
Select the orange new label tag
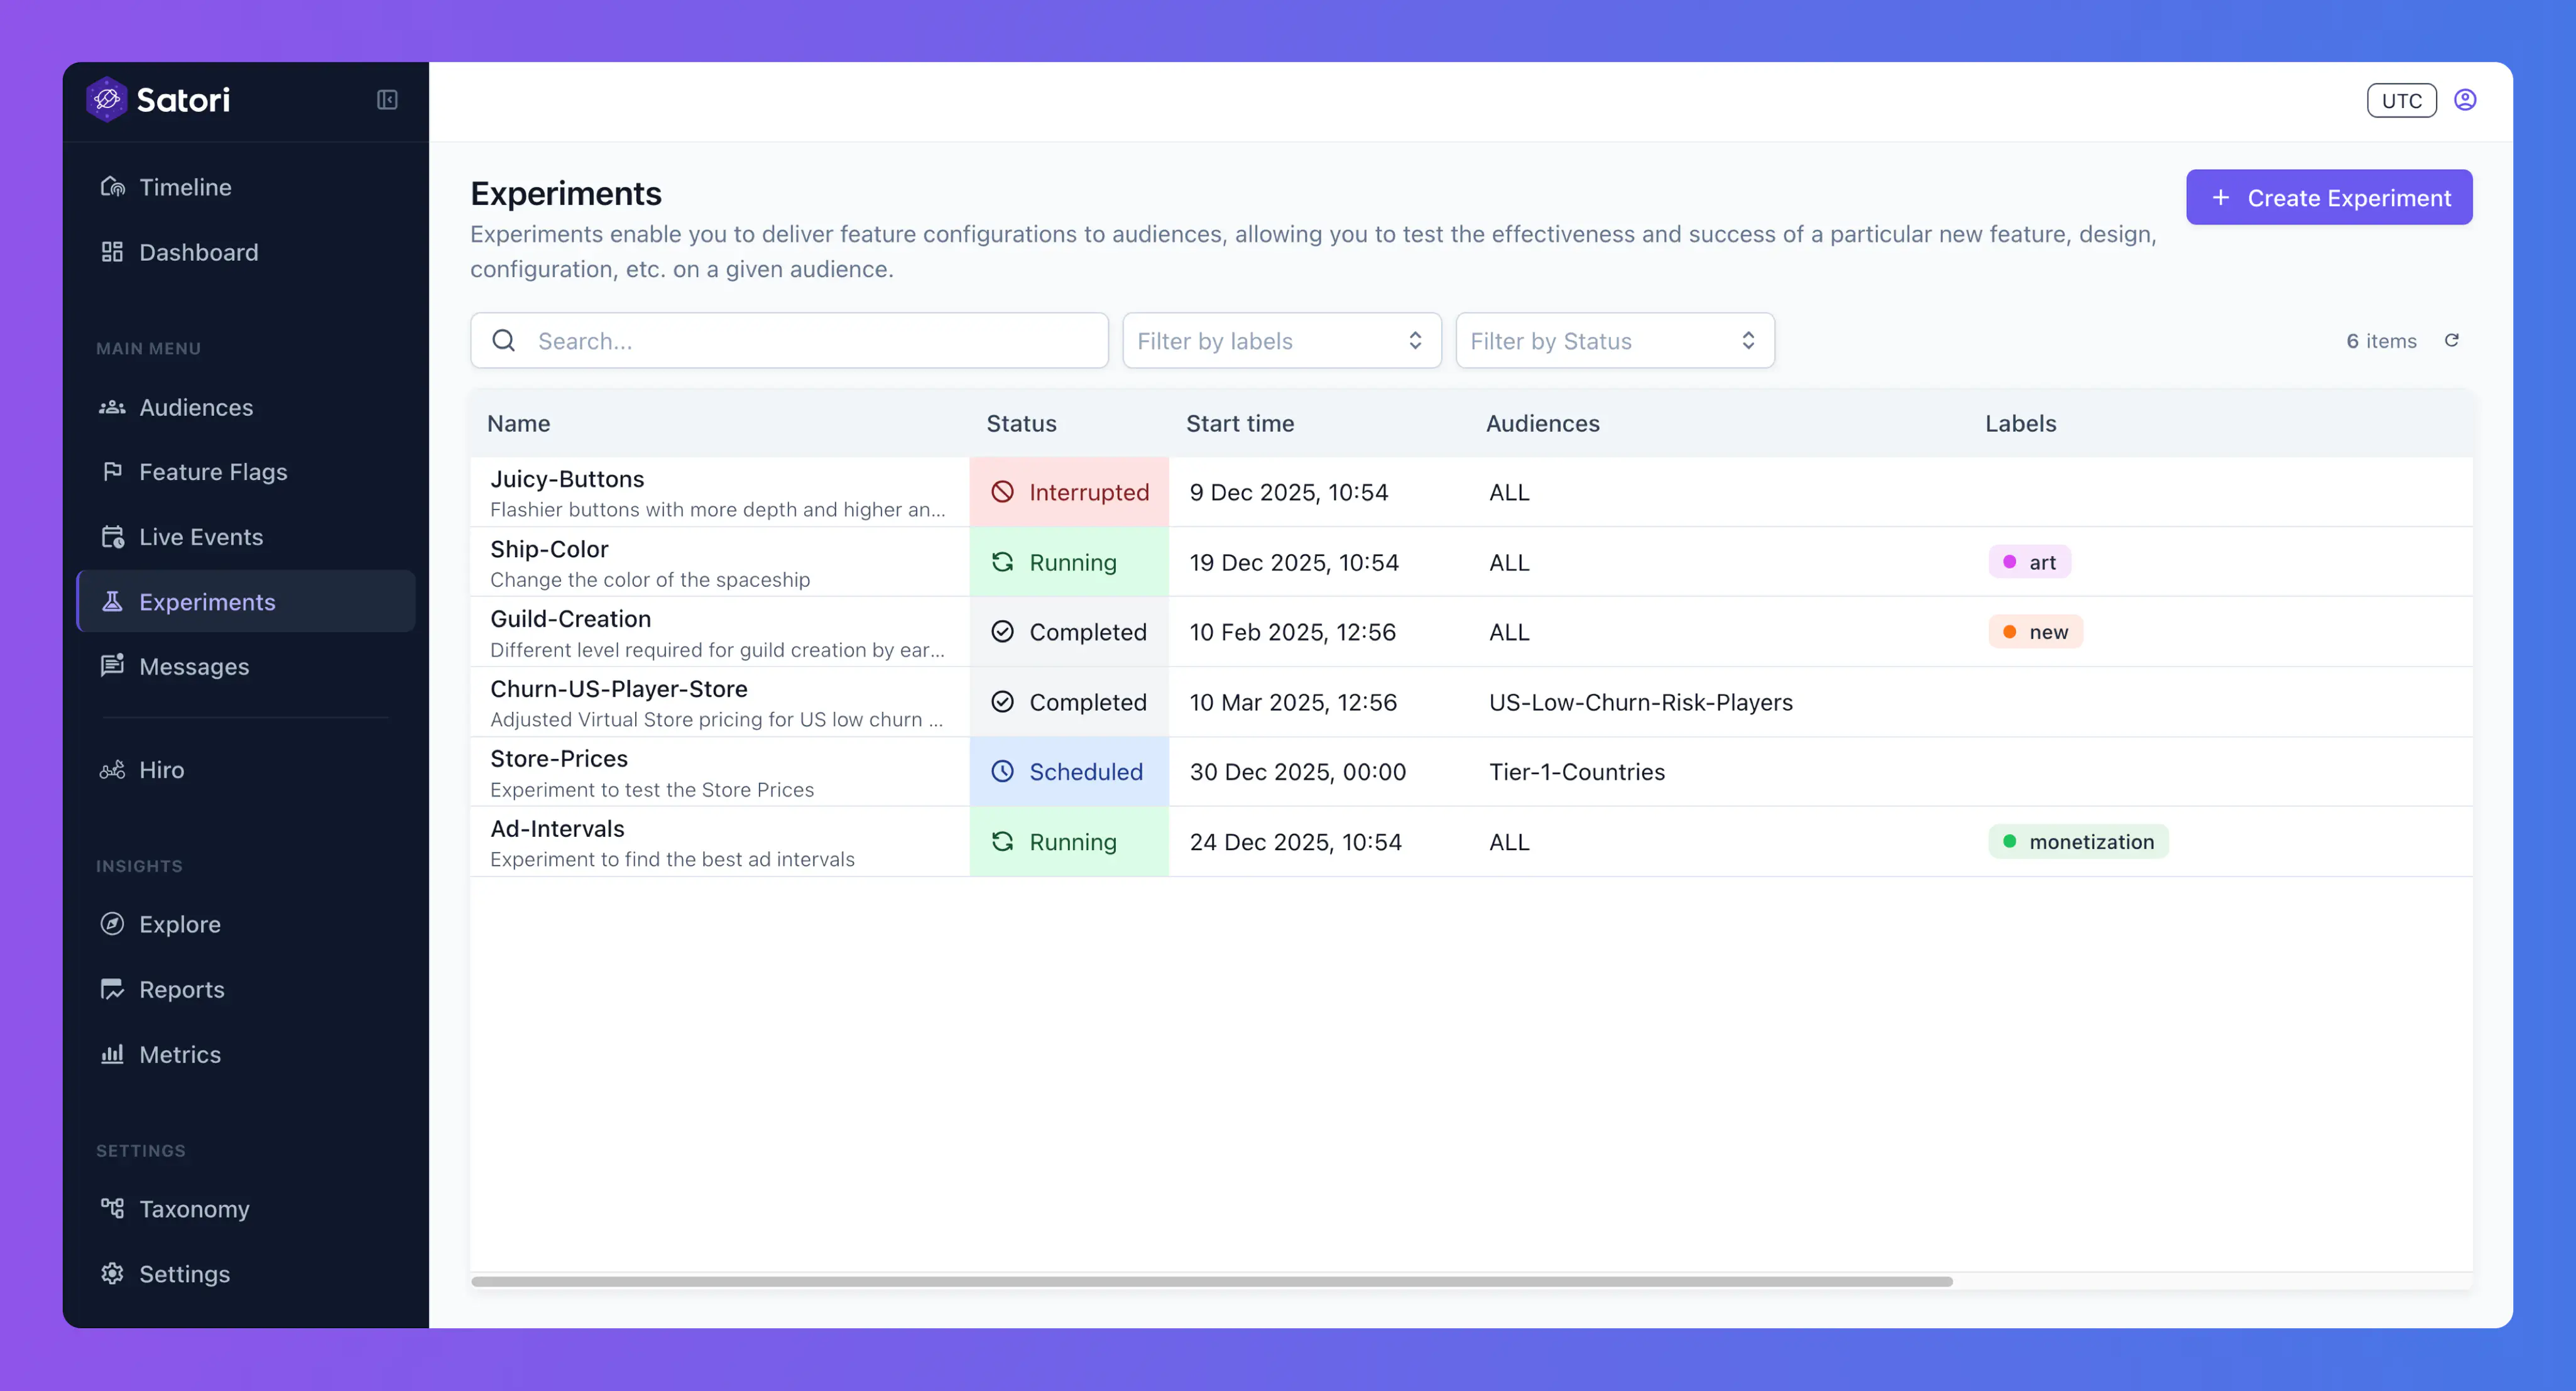click(2035, 632)
